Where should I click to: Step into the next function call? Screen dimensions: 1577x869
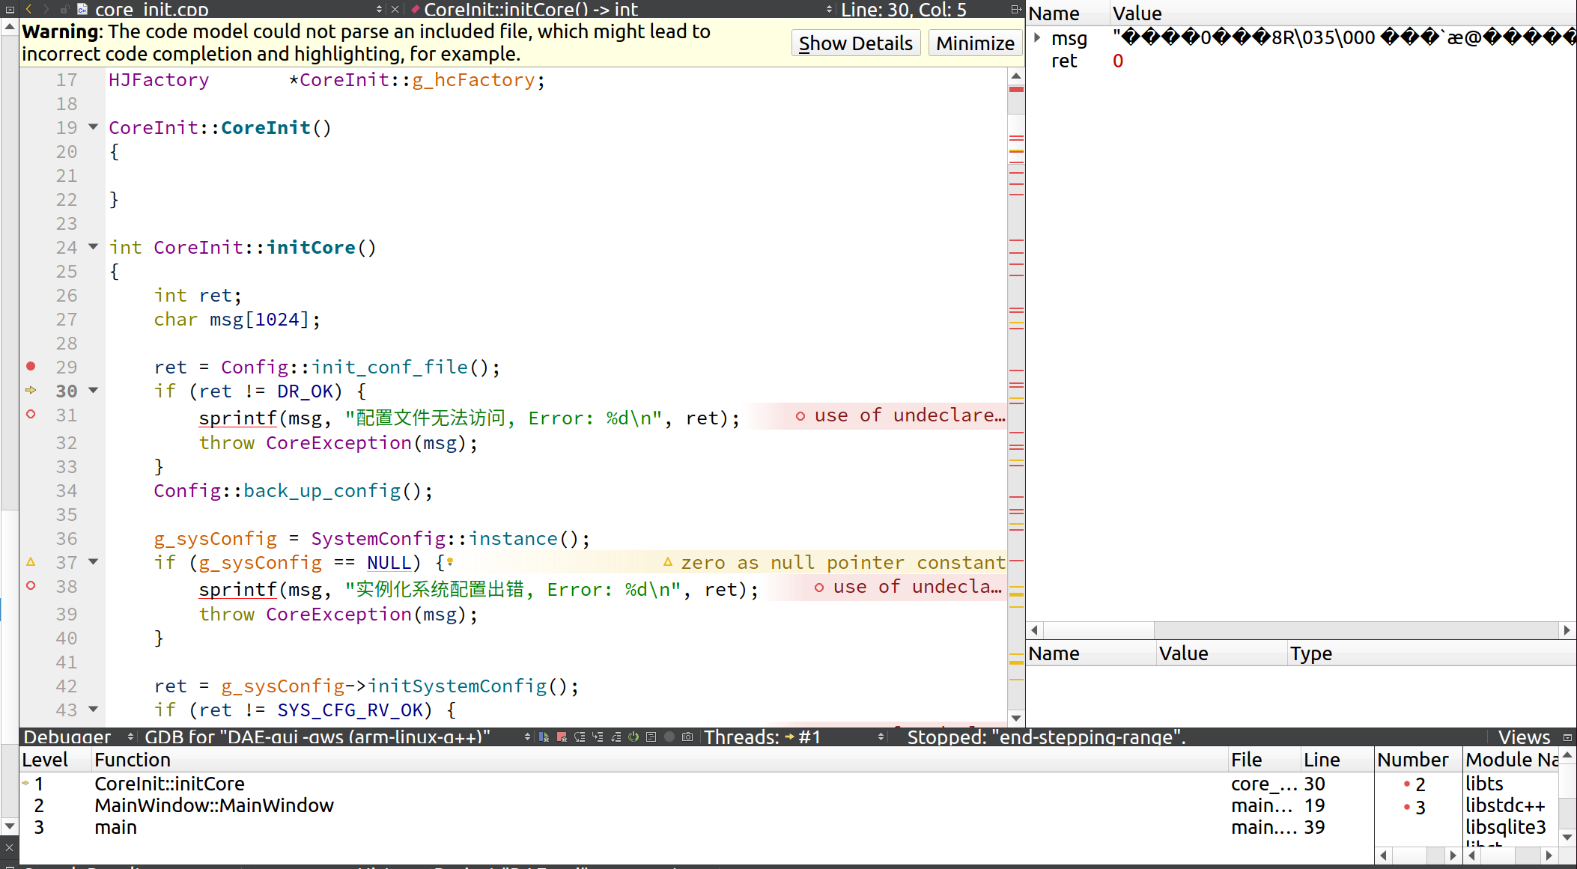(598, 737)
